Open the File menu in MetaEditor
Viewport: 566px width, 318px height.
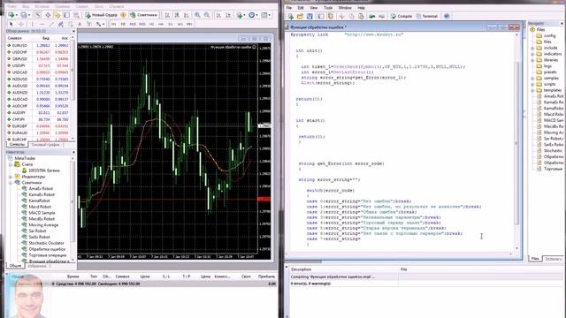tap(289, 8)
